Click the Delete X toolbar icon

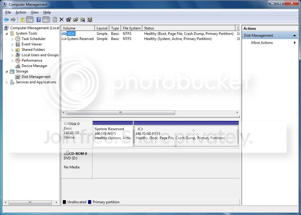pos(62,20)
